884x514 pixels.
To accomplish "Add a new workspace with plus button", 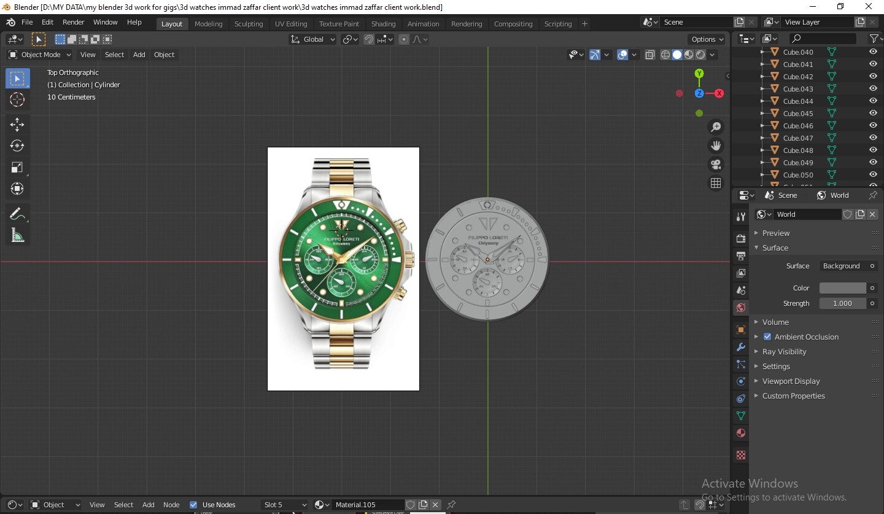I will [584, 24].
